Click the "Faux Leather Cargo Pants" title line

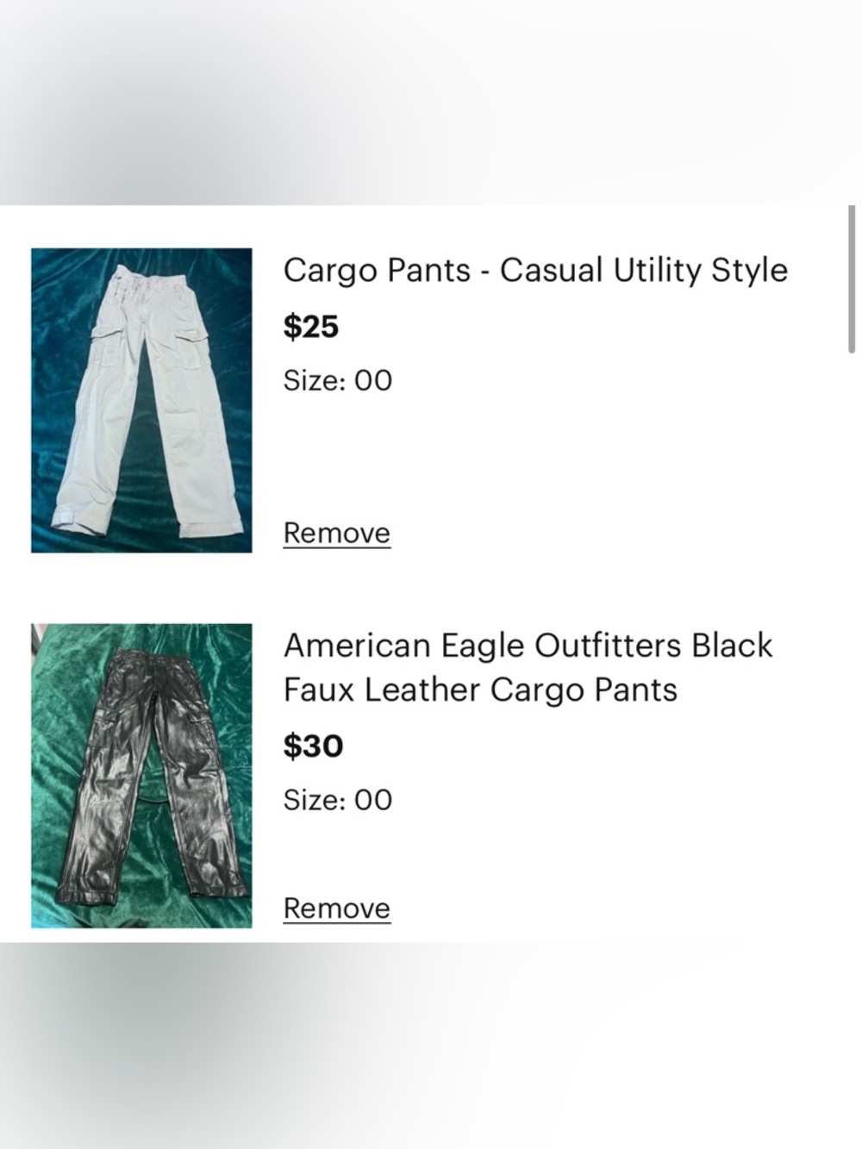click(480, 690)
